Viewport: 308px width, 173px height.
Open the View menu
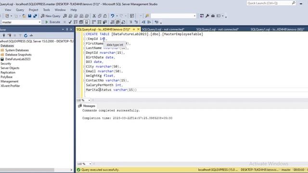(x=8, y=10)
